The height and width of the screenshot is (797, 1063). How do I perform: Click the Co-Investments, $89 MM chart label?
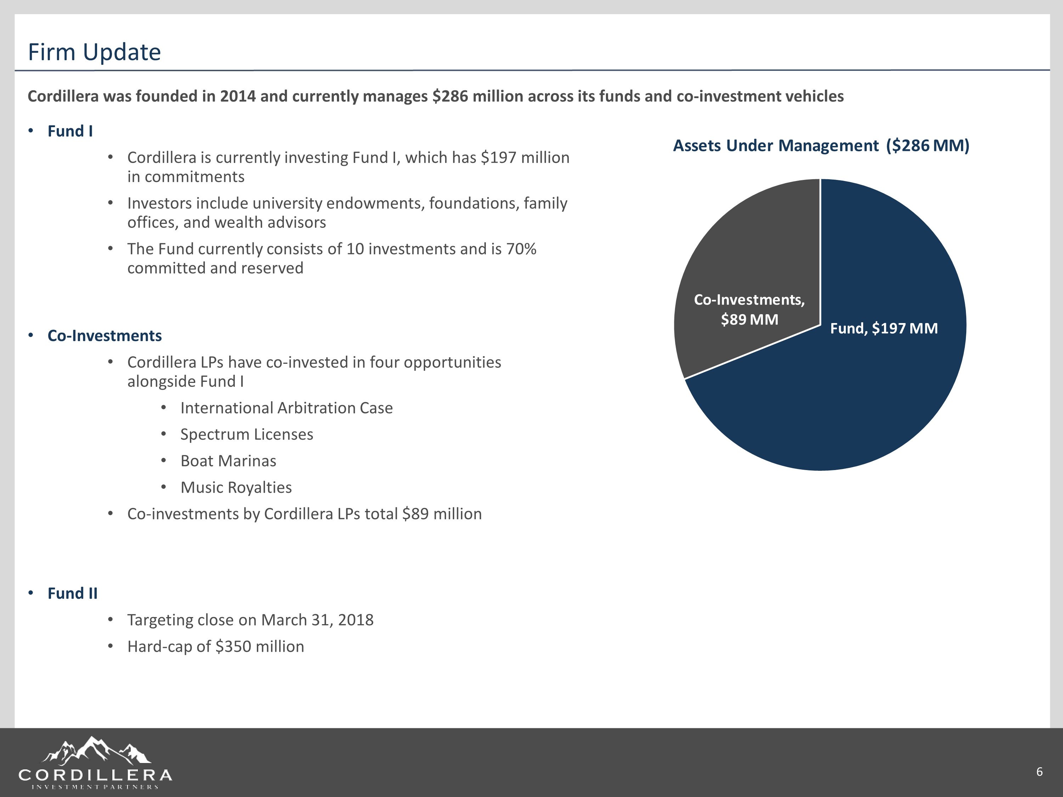pos(749,309)
